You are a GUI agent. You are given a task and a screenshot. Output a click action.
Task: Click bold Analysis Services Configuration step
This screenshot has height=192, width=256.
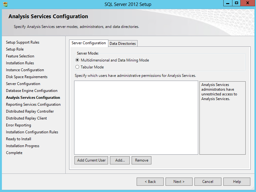pos(33,98)
